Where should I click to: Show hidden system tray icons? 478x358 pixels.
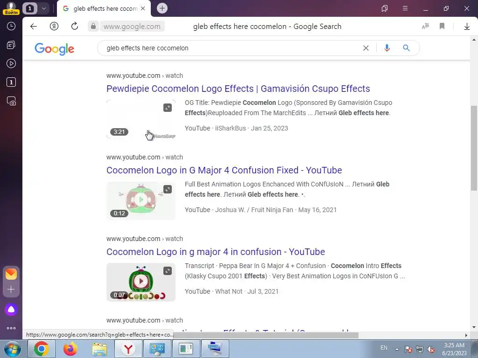click(x=397, y=349)
